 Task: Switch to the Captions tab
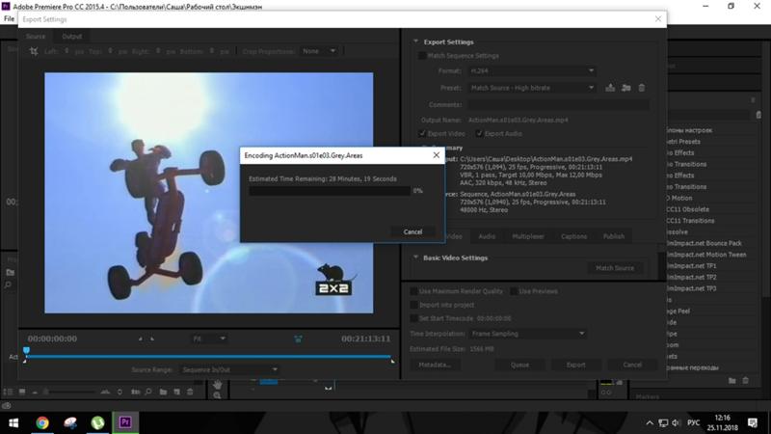click(x=573, y=236)
